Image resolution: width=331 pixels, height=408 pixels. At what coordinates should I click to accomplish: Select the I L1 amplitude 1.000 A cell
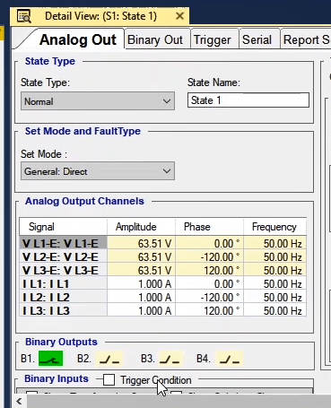[x=142, y=284]
